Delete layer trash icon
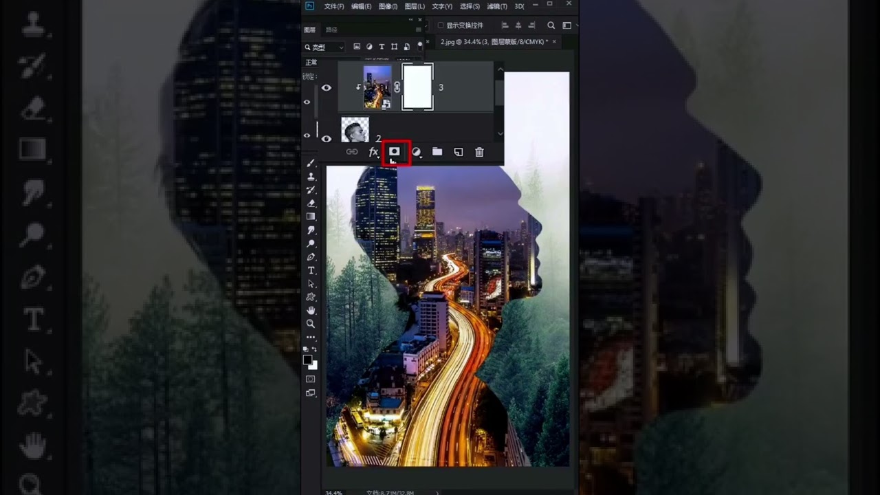The height and width of the screenshot is (495, 880). click(480, 152)
